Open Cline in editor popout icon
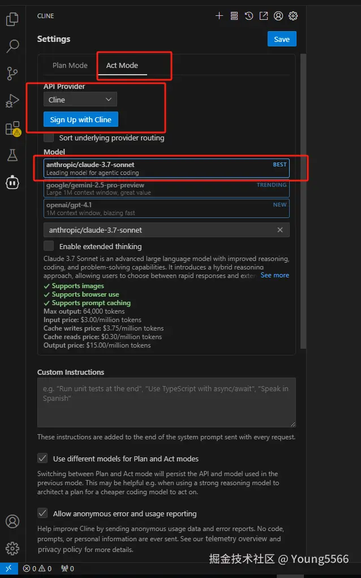The image size is (361, 578). [x=264, y=16]
